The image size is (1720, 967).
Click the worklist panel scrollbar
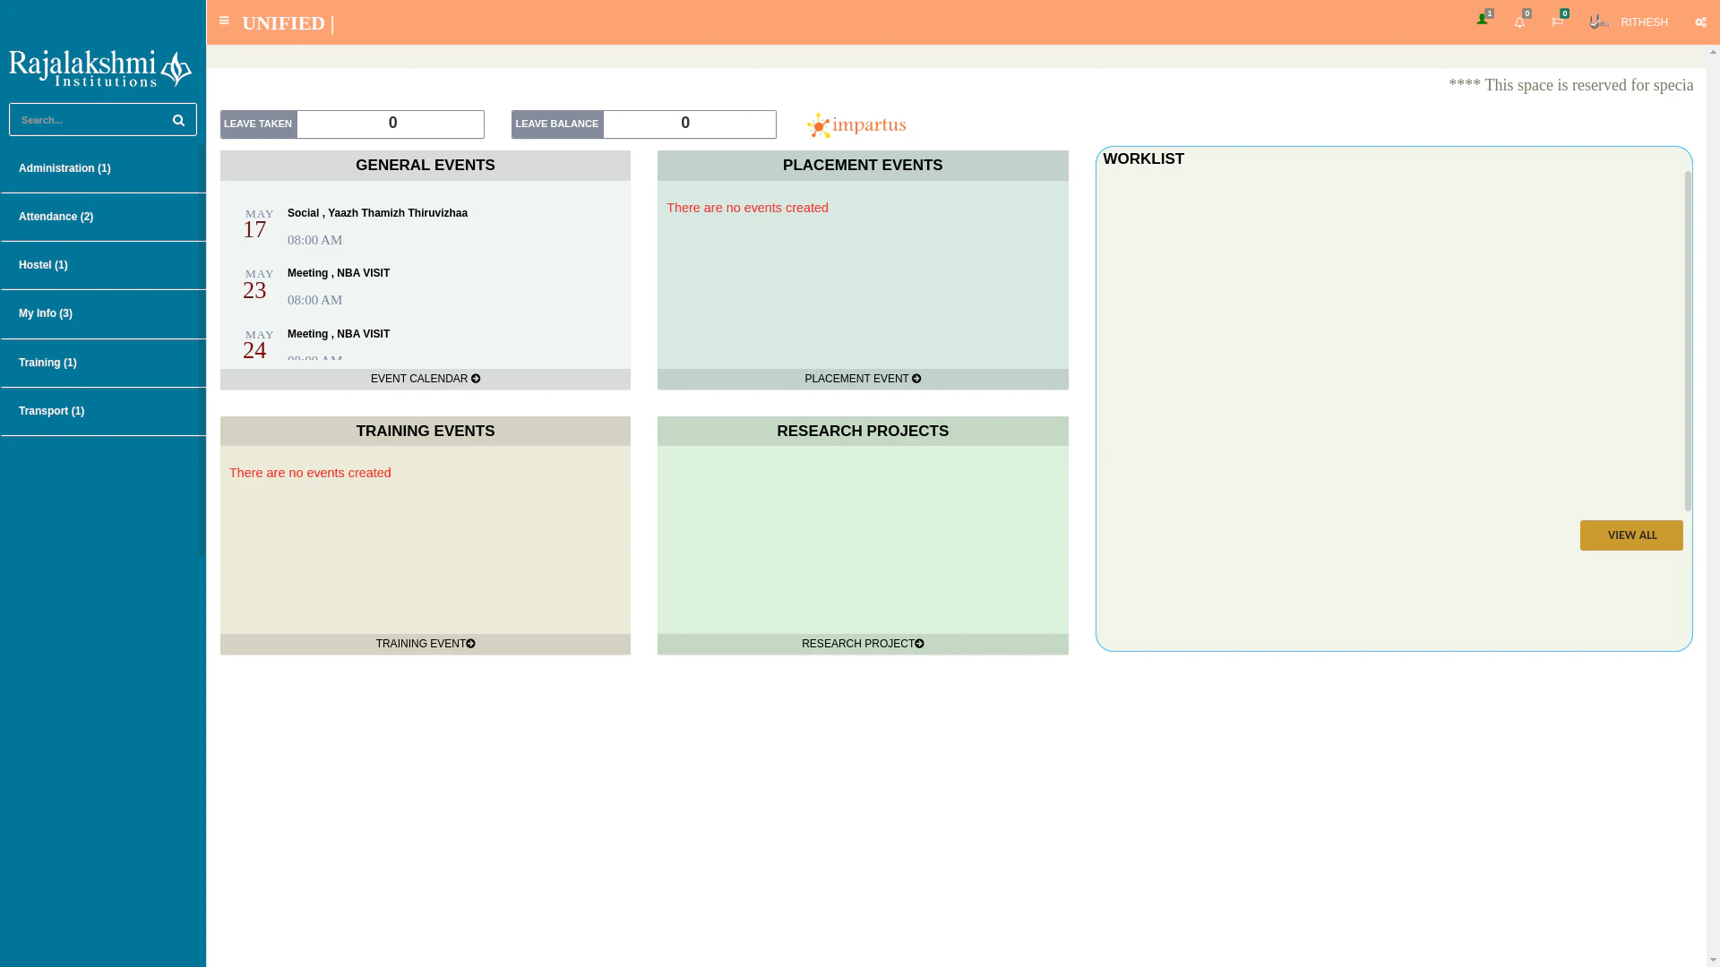pyautogui.click(x=1688, y=341)
